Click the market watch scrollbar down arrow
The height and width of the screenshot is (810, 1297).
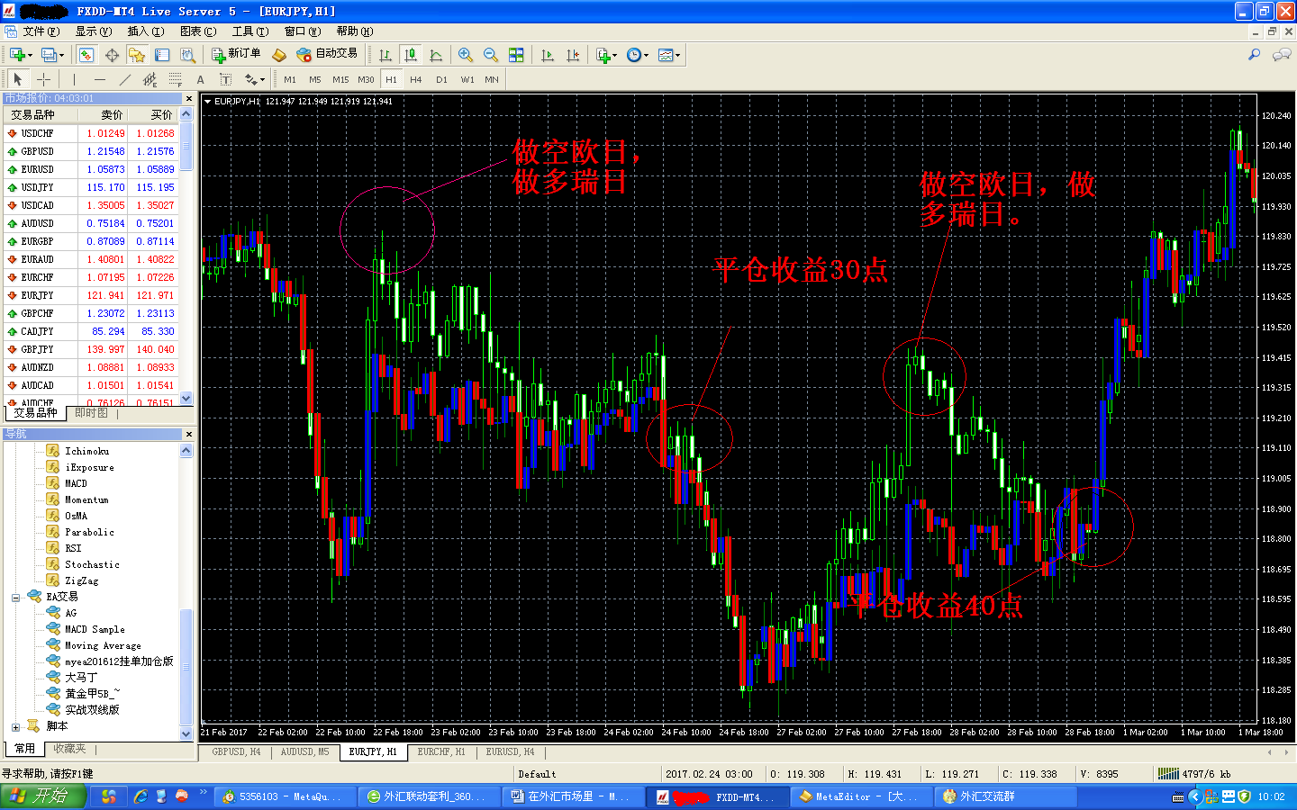coord(186,398)
